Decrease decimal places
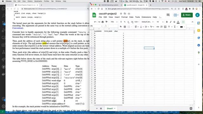Image resolution: width=203 pixels, height=114 pixels. [x=128, y=22]
